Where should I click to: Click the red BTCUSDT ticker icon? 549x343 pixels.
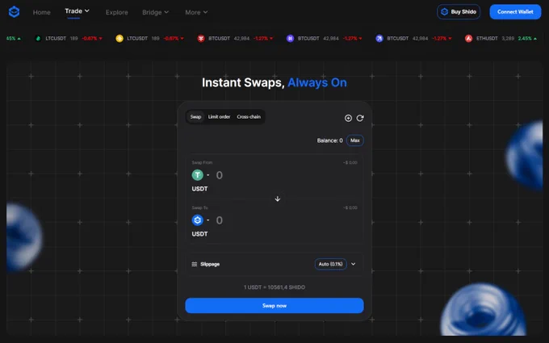[201, 39]
